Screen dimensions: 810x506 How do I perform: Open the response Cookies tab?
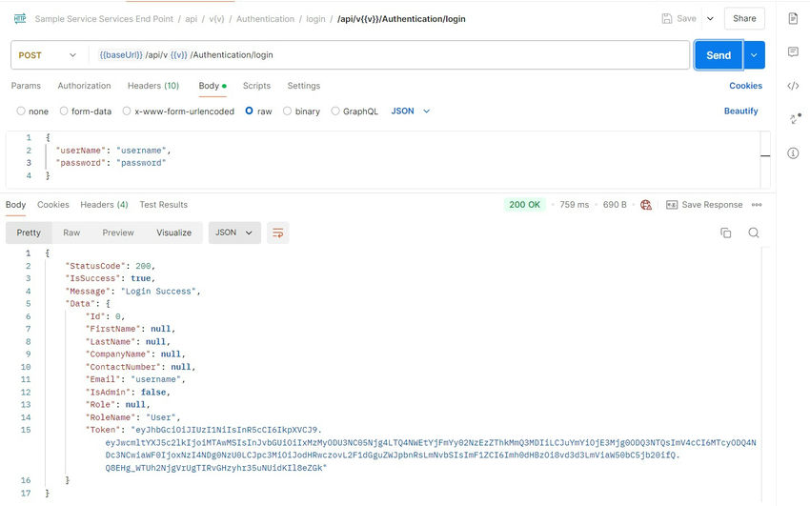click(53, 205)
